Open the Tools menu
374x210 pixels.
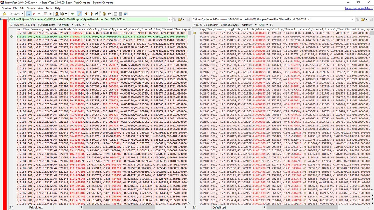pyautogui.click(x=49, y=8)
